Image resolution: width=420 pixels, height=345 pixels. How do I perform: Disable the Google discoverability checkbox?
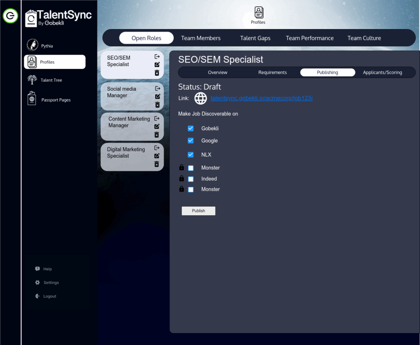[191, 140]
